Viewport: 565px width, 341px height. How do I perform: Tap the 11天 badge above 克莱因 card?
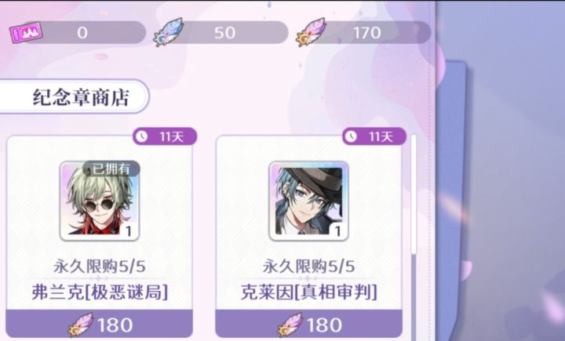(x=374, y=136)
